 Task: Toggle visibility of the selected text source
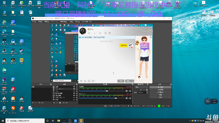pos(74,89)
